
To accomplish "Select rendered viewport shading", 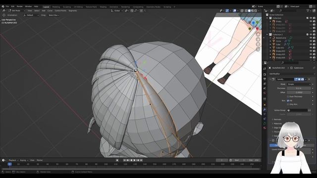I will (256, 11).
